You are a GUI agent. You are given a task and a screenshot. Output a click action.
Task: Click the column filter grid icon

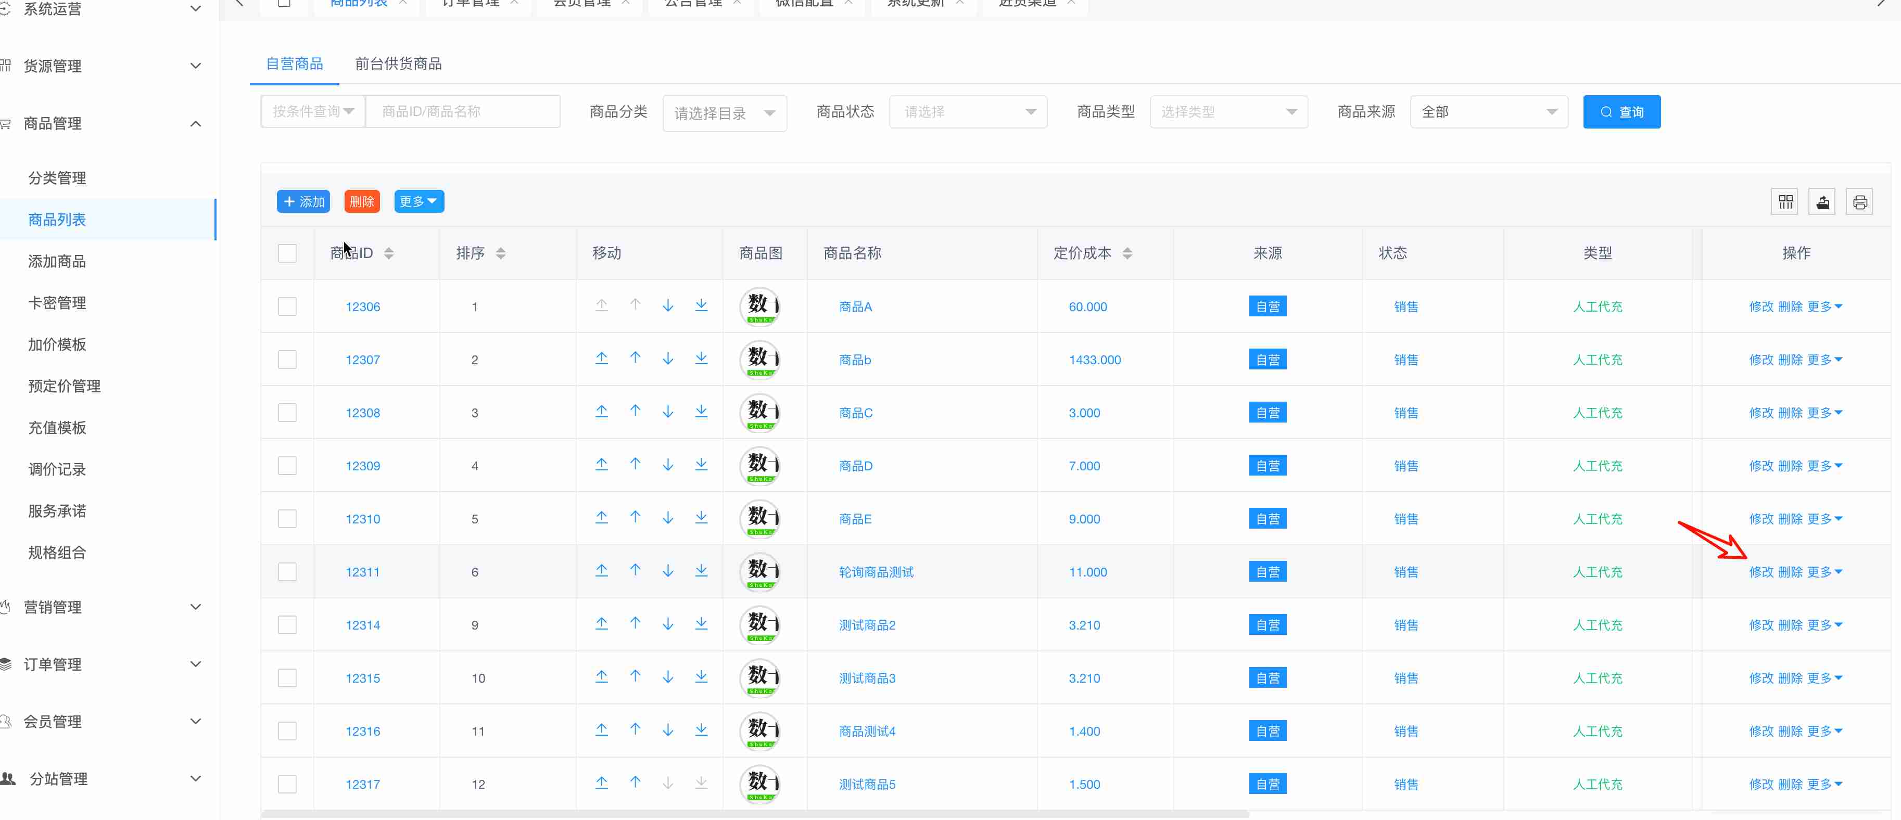click(x=1784, y=201)
